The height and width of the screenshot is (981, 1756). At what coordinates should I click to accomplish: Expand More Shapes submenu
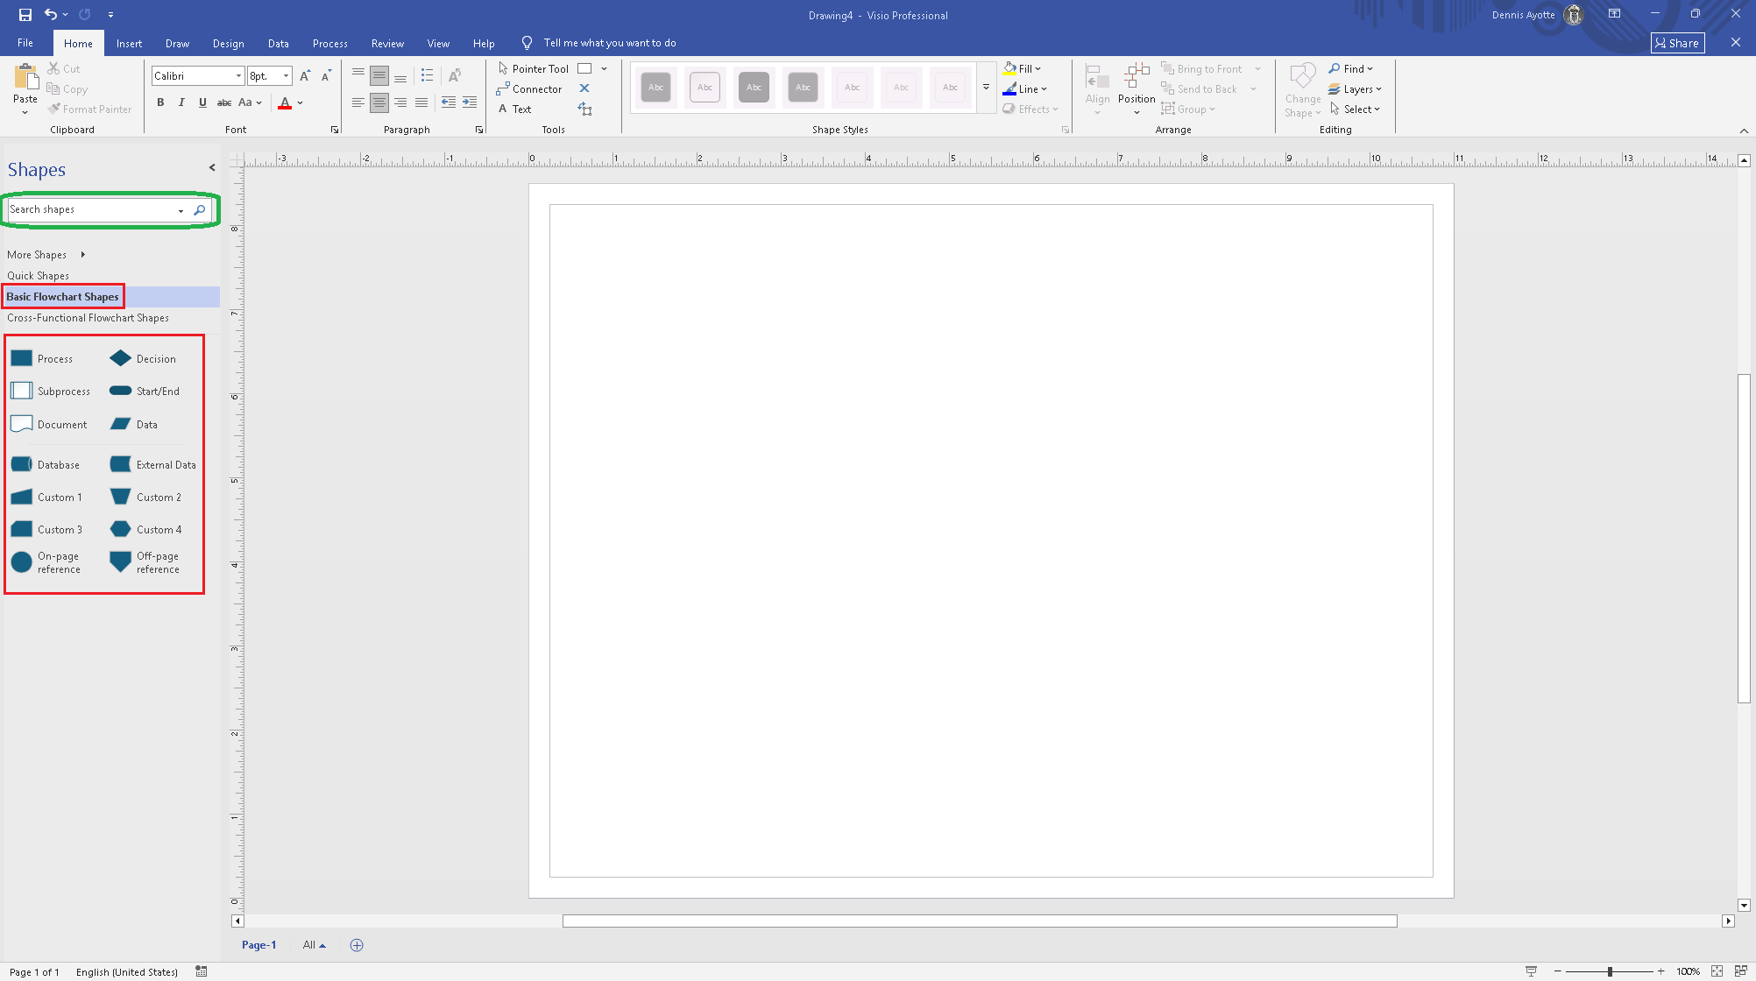(46, 254)
